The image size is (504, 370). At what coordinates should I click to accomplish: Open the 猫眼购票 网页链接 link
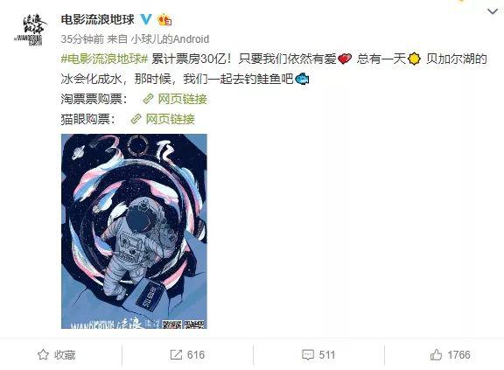coord(170,119)
